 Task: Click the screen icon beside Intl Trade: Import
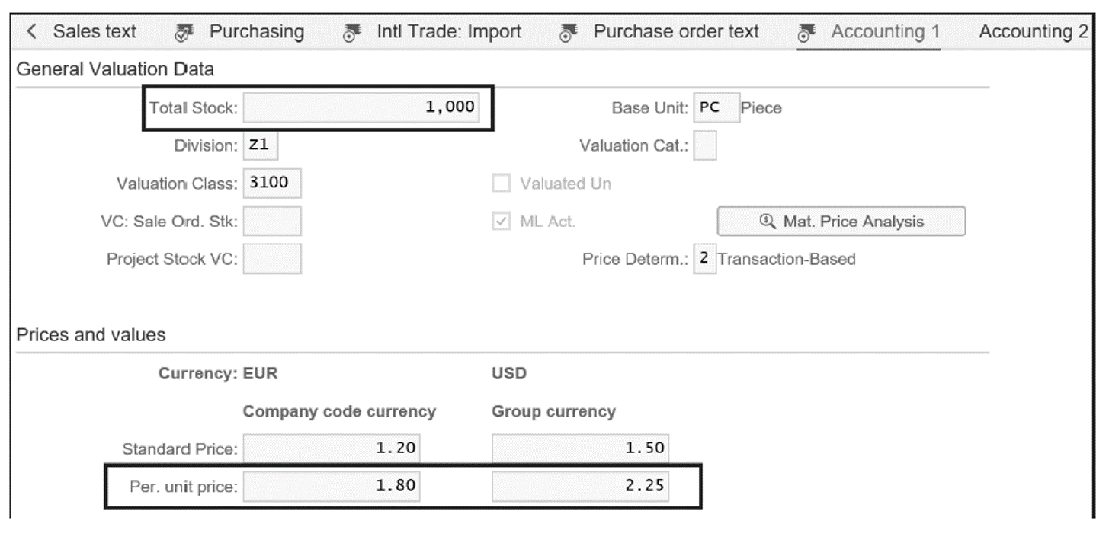350,32
